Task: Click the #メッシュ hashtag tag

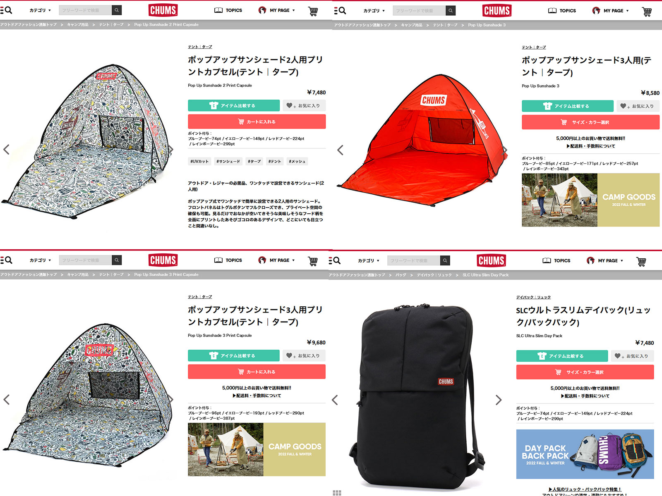Action: tap(297, 162)
